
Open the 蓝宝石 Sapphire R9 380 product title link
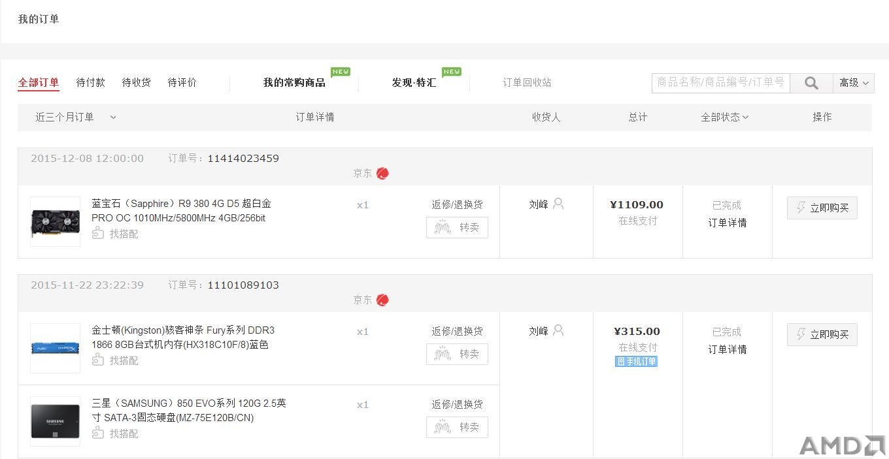(181, 211)
